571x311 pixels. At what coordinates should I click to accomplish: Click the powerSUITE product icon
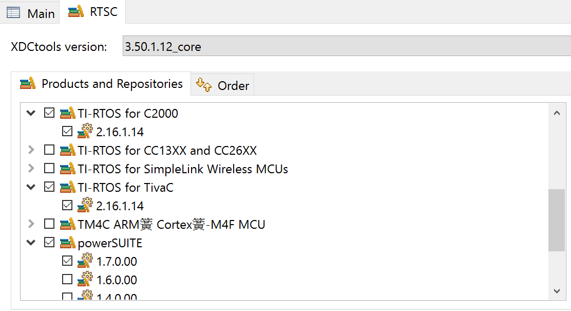pos(68,243)
